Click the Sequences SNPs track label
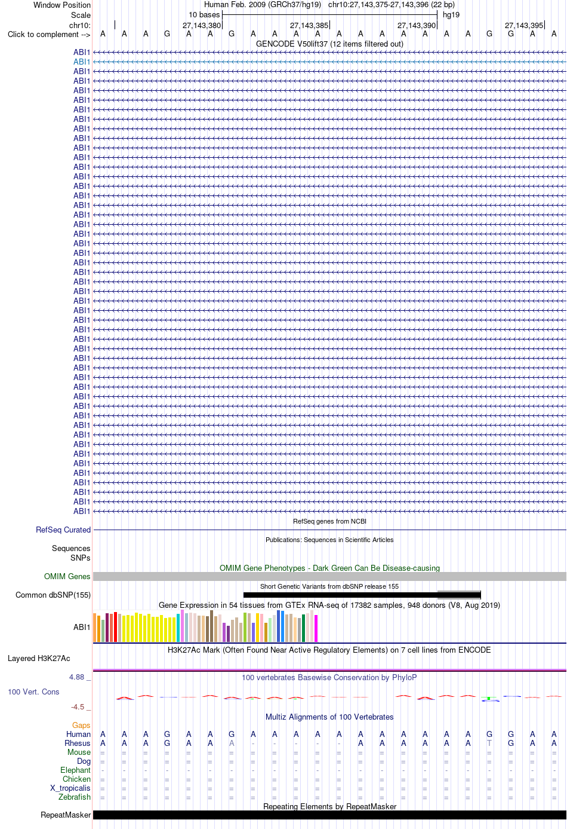567x829 pixels. [71, 553]
